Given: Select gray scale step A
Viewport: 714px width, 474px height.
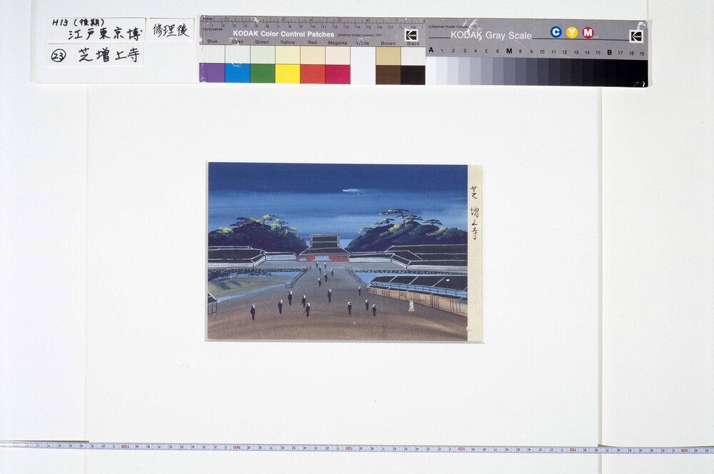Looking at the screenshot, I should [431, 71].
